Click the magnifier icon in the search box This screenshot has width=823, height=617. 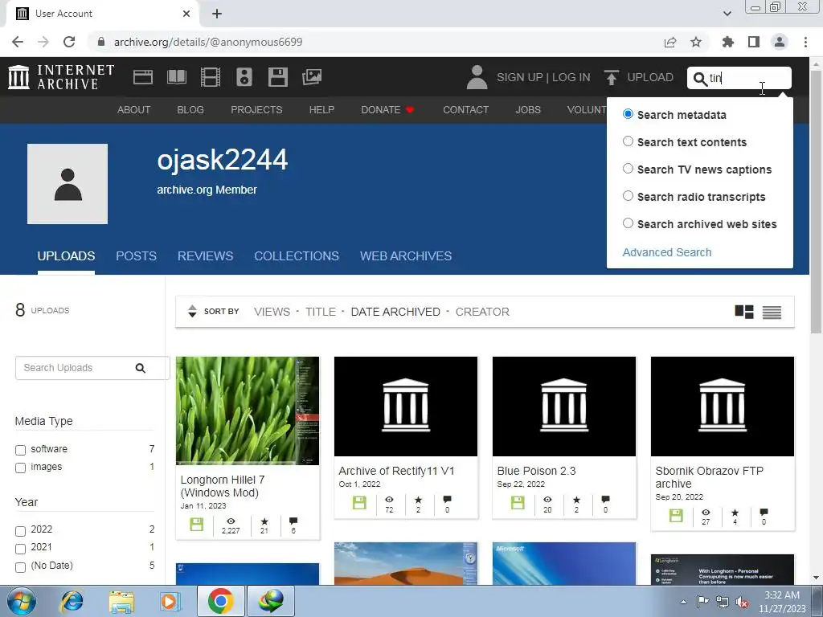point(700,79)
